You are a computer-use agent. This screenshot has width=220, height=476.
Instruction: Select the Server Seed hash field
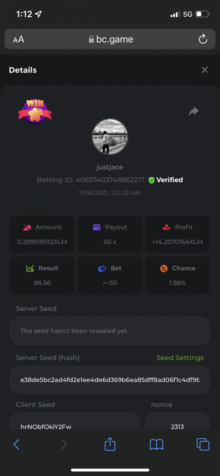[110, 380]
